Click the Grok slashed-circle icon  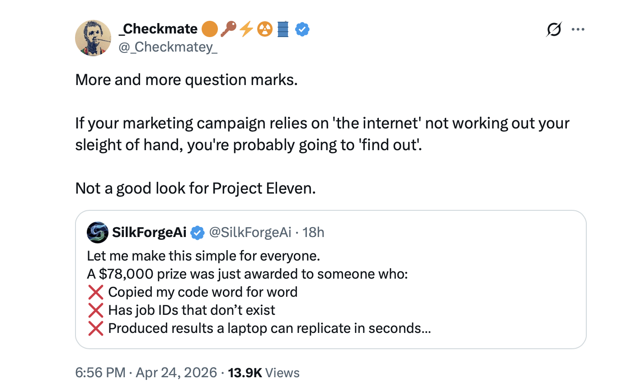point(554,30)
